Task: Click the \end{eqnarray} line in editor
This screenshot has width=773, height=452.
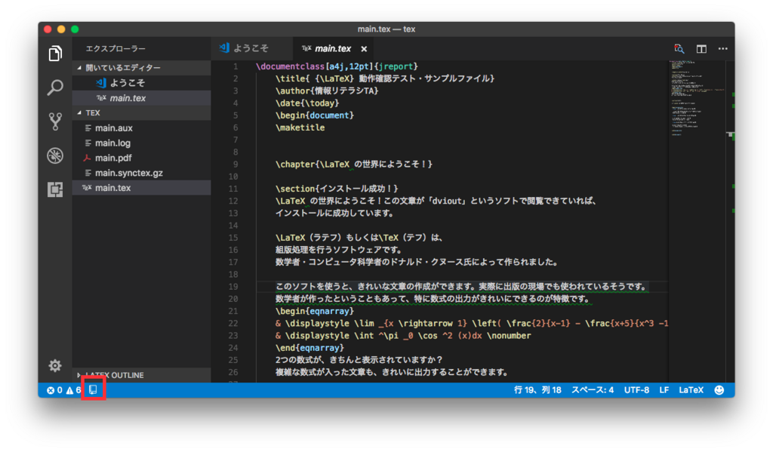Action: point(310,348)
